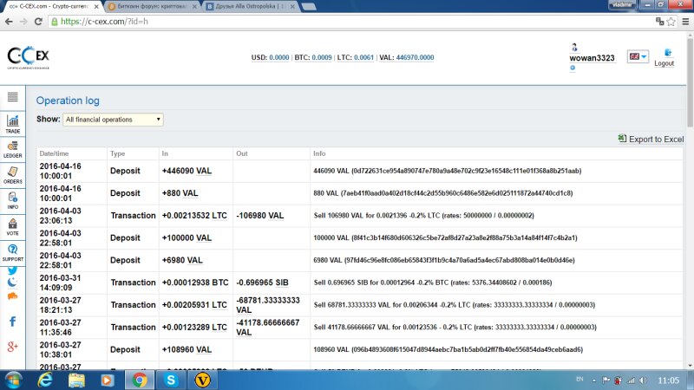Open the language flag dropdown
The width and height of the screenshot is (694, 390).
pos(638,56)
